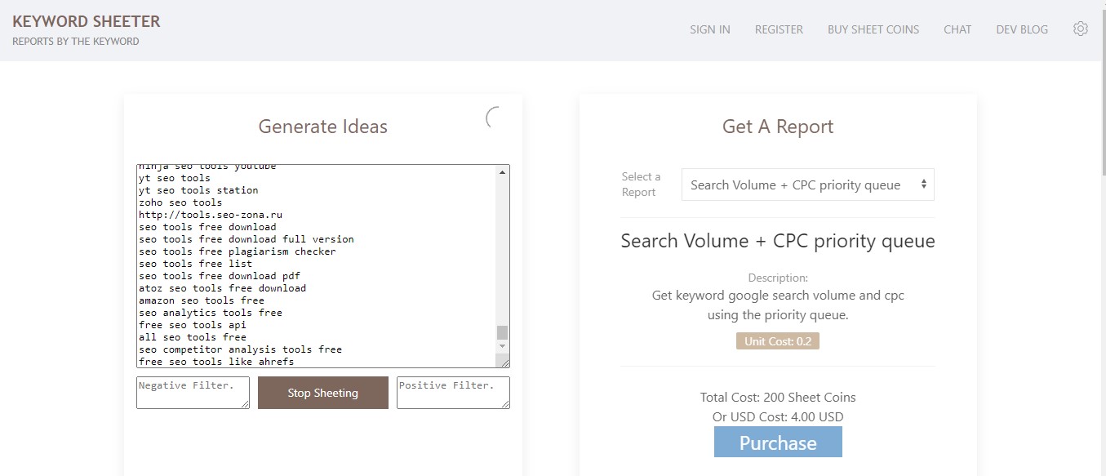
Task: Open the Chat section
Action: pos(957,29)
